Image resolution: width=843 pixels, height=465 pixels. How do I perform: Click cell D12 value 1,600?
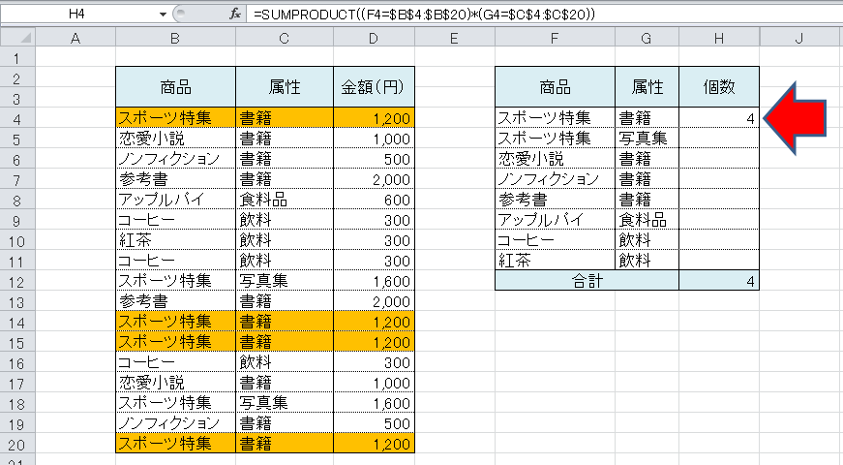374,281
